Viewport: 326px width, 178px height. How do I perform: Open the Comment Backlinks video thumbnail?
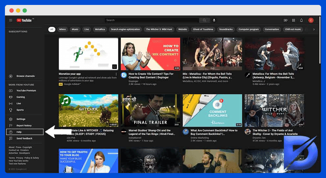[x=212, y=111]
